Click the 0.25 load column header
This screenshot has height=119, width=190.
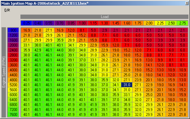26,23
